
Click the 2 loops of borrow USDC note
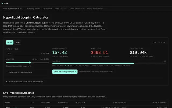tap(19, 66)
